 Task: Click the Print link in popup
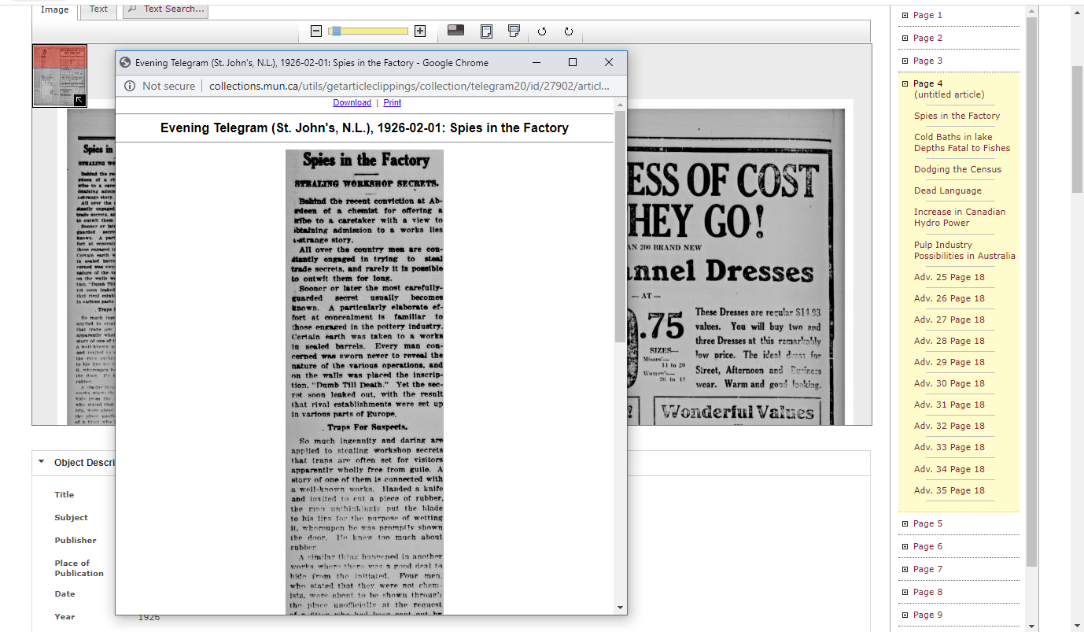click(392, 102)
